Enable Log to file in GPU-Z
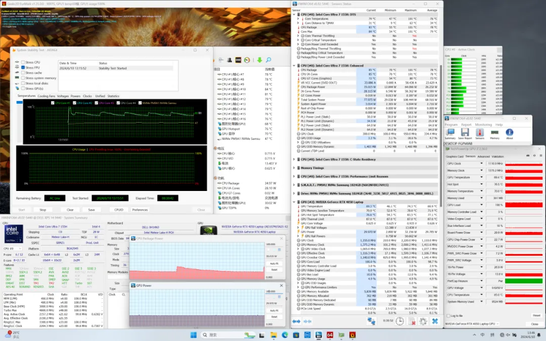Viewport: 546px width, 341px height. [448, 316]
